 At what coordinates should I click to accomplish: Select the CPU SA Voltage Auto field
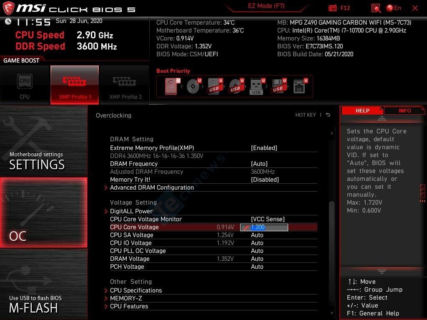(257, 235)
